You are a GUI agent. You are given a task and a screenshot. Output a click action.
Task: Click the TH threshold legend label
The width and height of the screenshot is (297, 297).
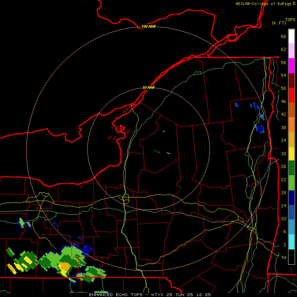pos(283,258)
